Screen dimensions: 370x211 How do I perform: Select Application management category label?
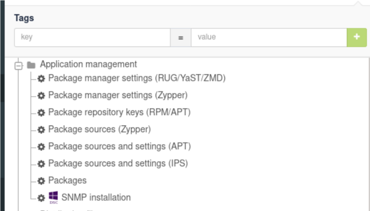(88, 64)
